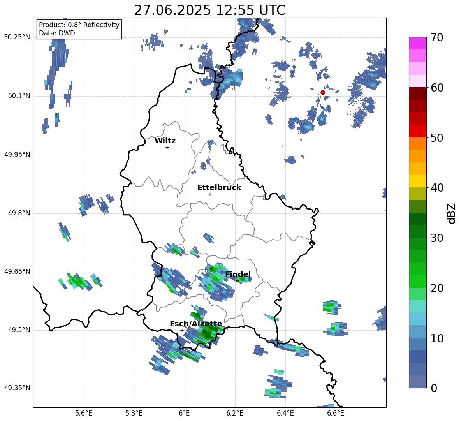This screenshot has height=421, width=461.
Task: Click the 49.65°N latitude label
Action: 17,271
